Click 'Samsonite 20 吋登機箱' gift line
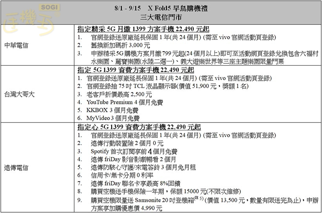This screenshot has height=213, width=322. click(205, 200)
